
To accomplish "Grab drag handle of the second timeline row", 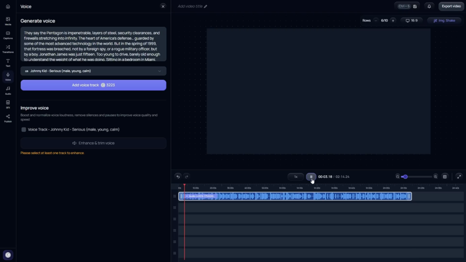I will click(175, 208).
